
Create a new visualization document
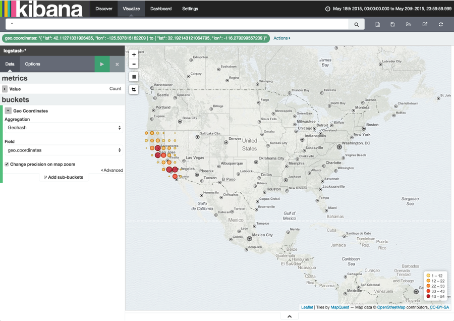[377, 24]
